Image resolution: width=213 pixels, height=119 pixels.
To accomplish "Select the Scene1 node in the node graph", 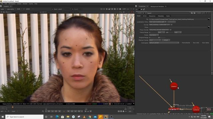I will coord(174,86).
